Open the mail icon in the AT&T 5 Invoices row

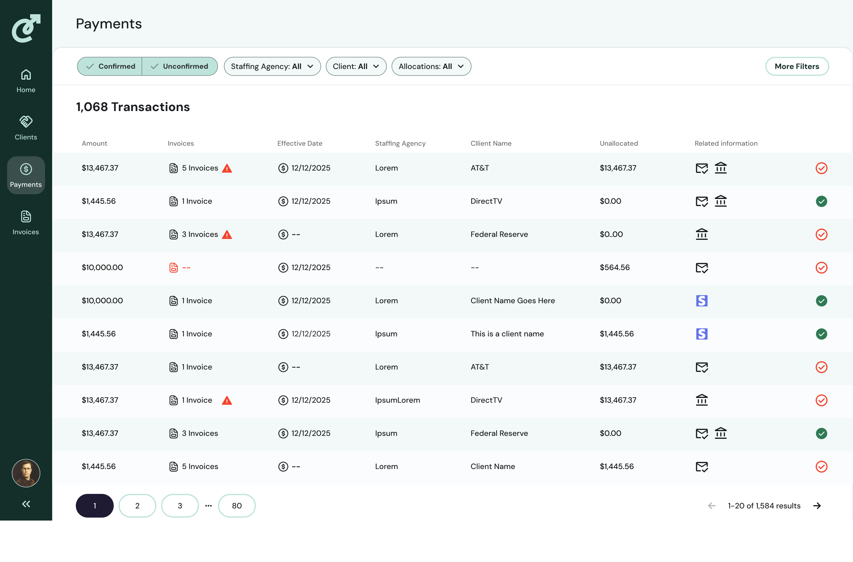pyautogui.click(x=701, y=168)
